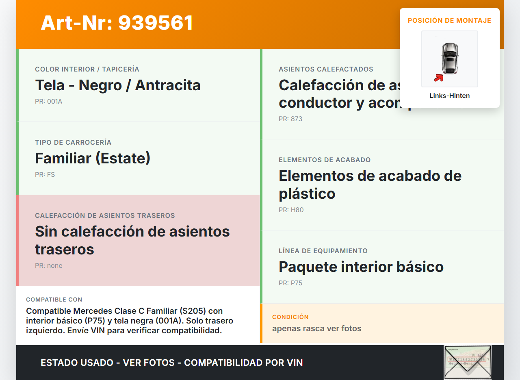Click the 'PR: H80' code

point(291,210)
